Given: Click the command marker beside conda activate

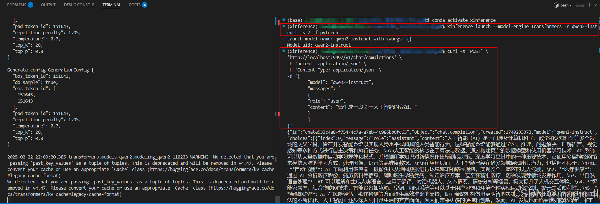Looking at the screenshot, I should (x=284, y=20).
